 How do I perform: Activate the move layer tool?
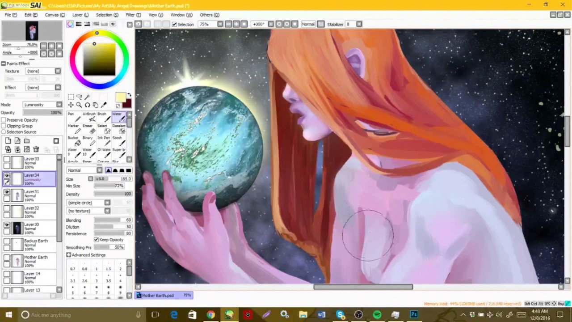pos(71,105)
